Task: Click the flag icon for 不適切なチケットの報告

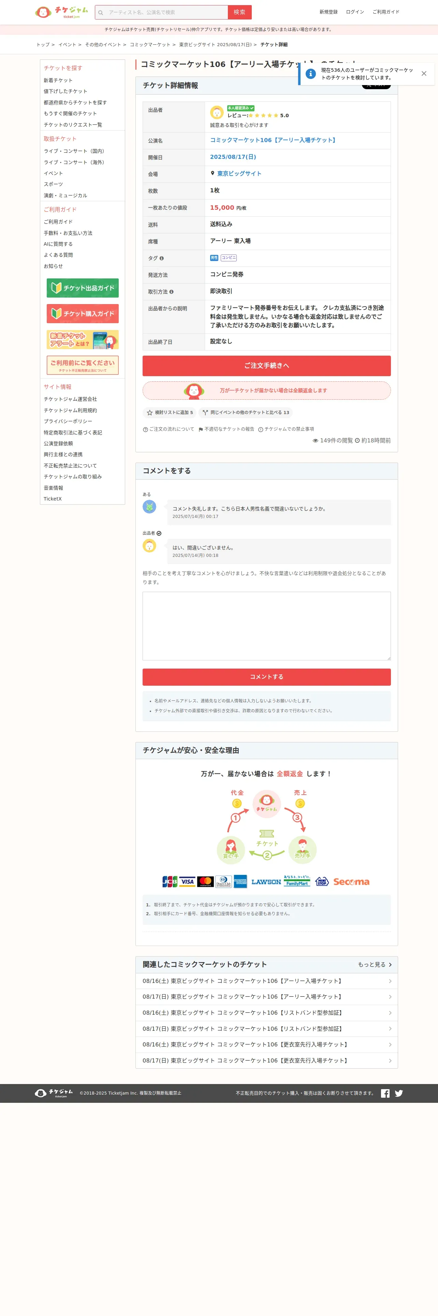Action: (201, 430)
